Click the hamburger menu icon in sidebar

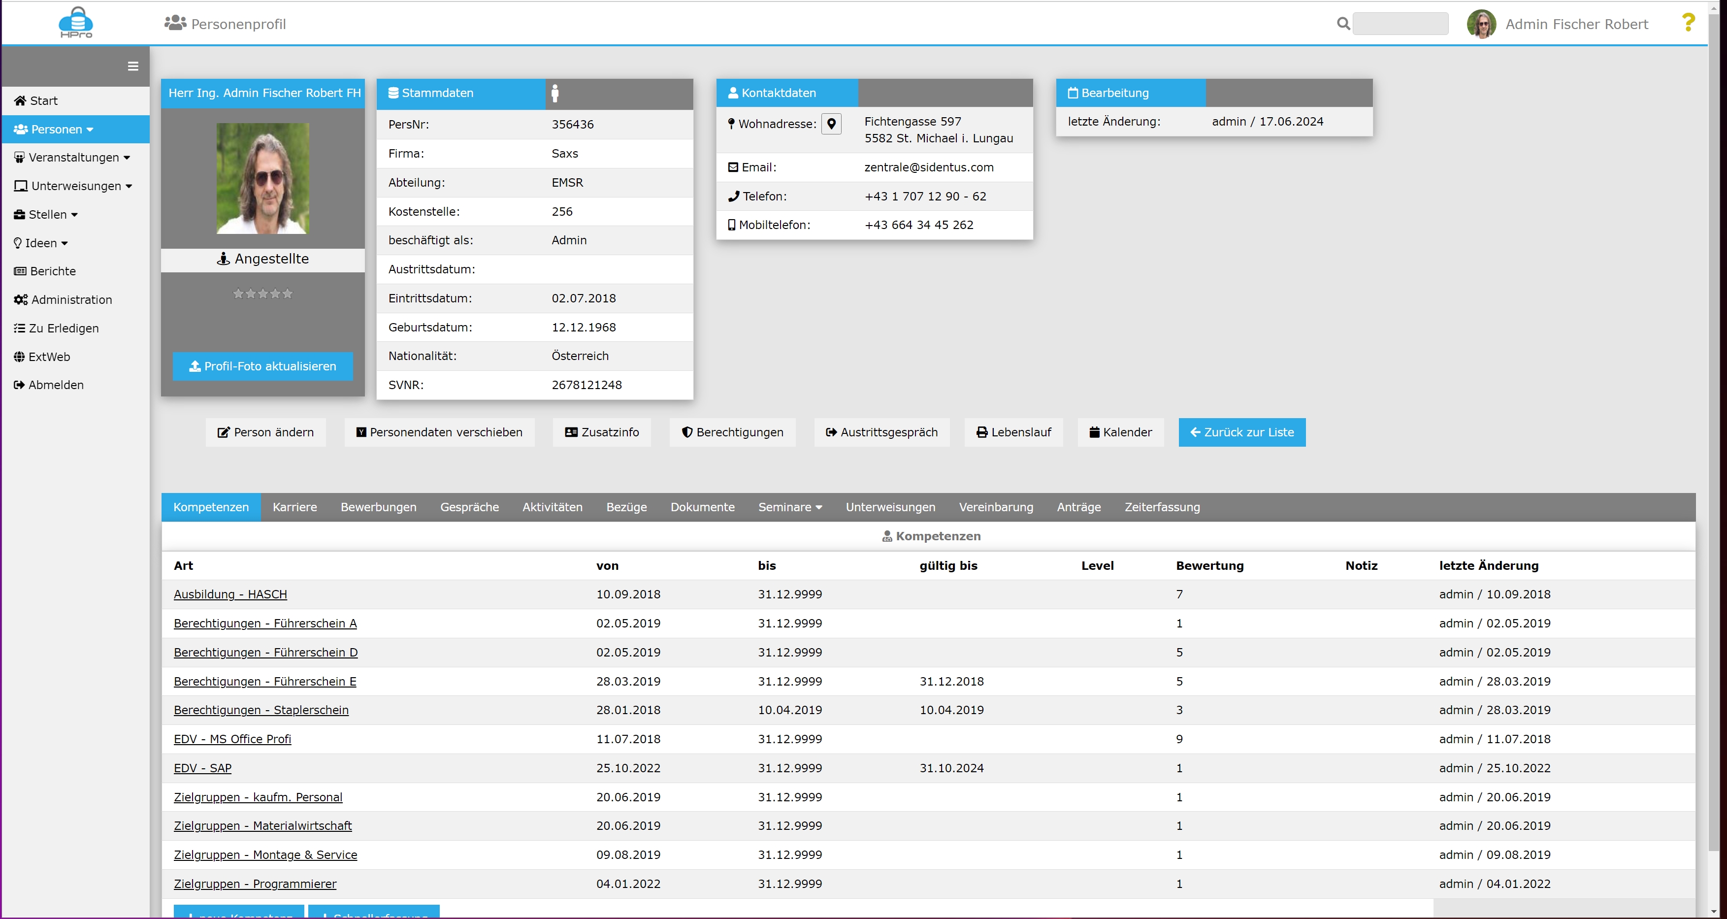pyautogui.click(x=133, y=66)
